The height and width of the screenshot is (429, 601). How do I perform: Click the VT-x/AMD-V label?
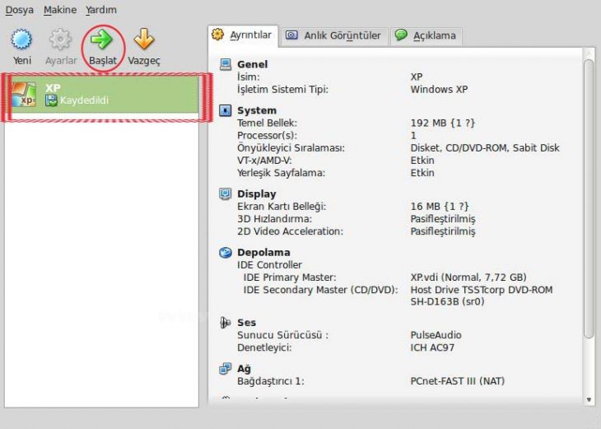coord(264,161)
